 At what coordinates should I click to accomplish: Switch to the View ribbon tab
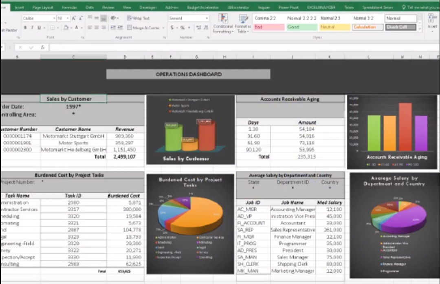coord(127,7)
